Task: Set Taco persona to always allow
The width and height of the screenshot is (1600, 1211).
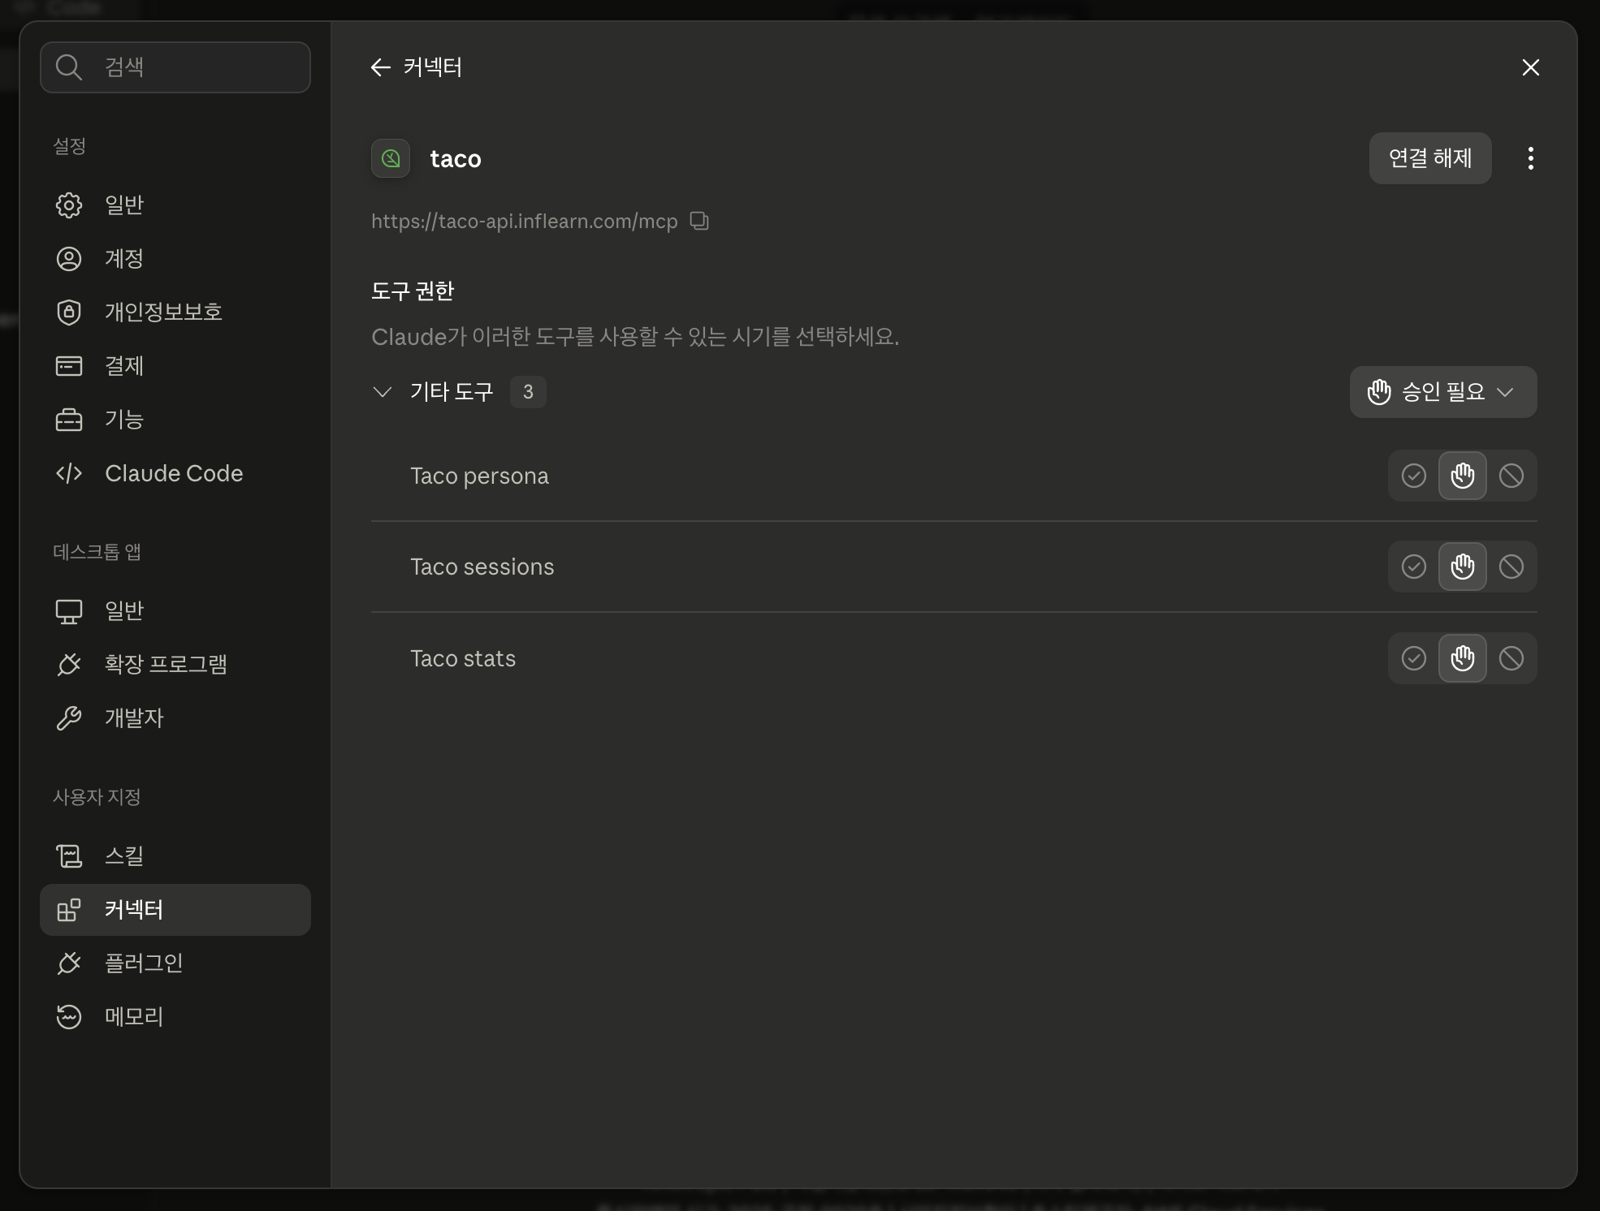Action: pos(1414,476)
